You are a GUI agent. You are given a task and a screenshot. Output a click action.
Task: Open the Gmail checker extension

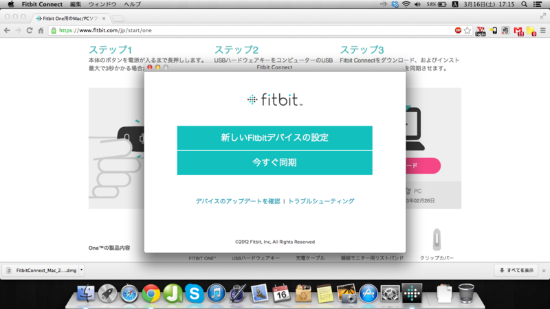tap(518, 31)
